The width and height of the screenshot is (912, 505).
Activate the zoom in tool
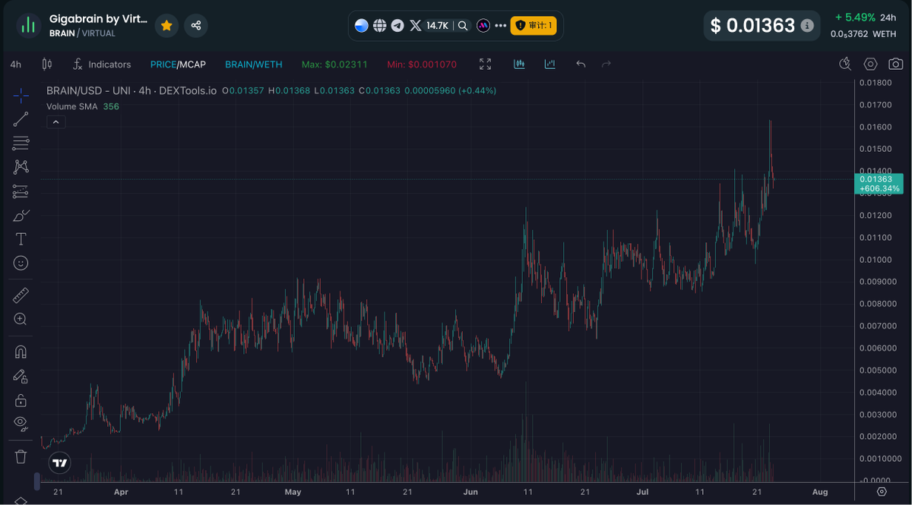21,320
